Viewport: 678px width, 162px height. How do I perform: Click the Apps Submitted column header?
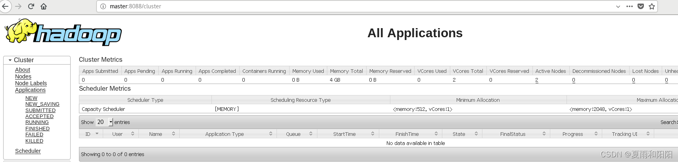[100, 71]
